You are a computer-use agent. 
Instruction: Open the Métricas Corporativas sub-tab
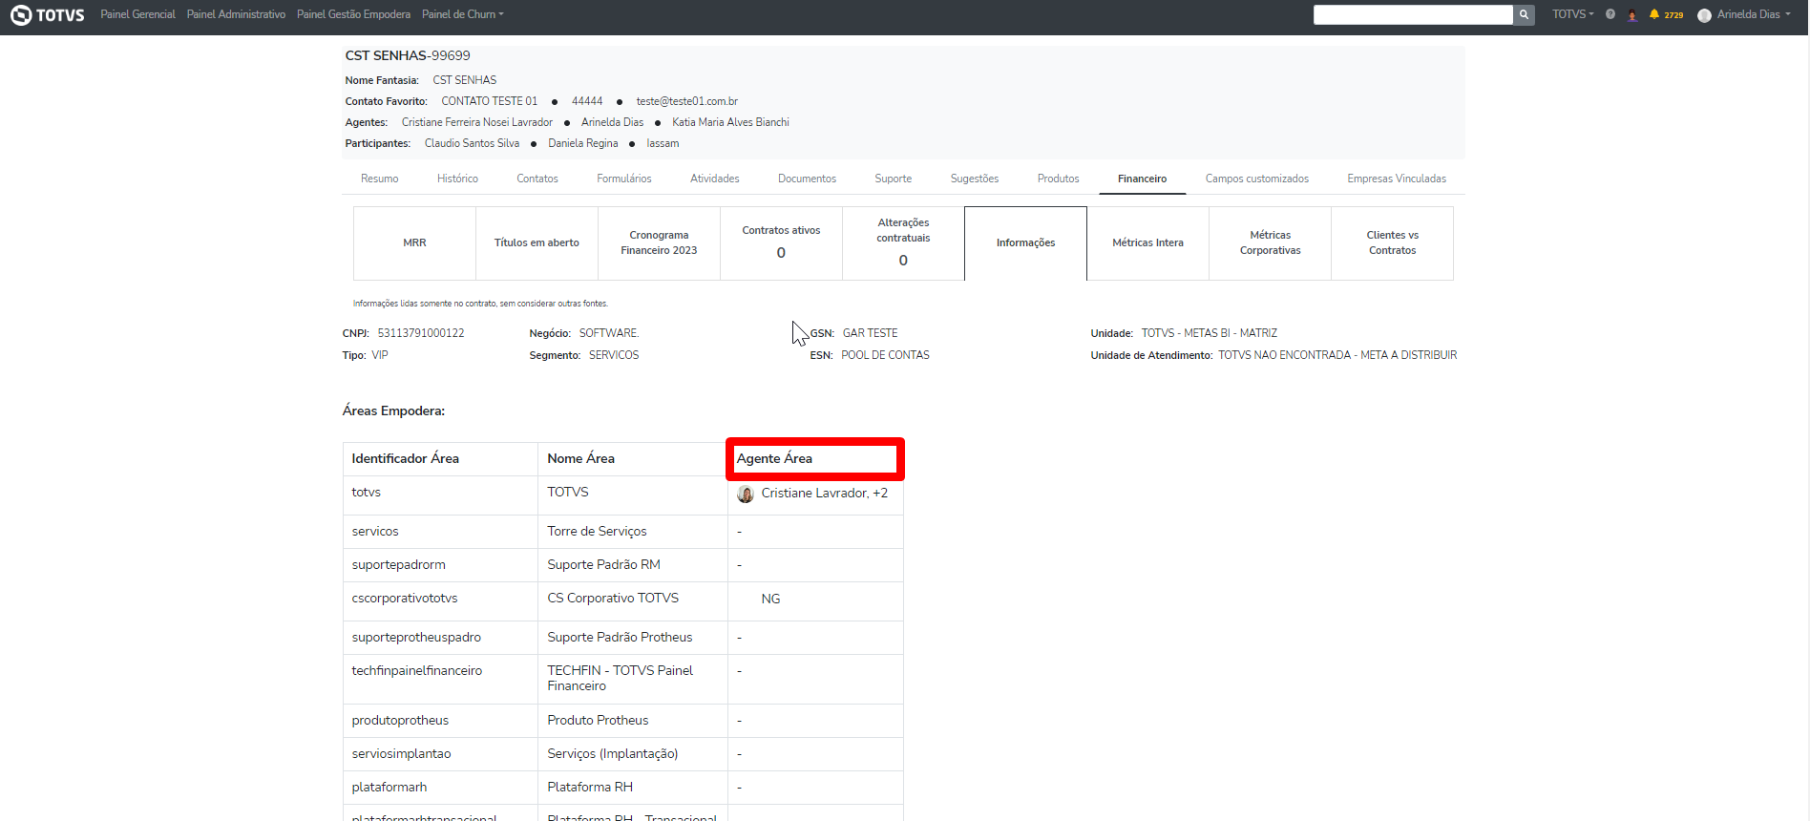[x=1270, y=243]
